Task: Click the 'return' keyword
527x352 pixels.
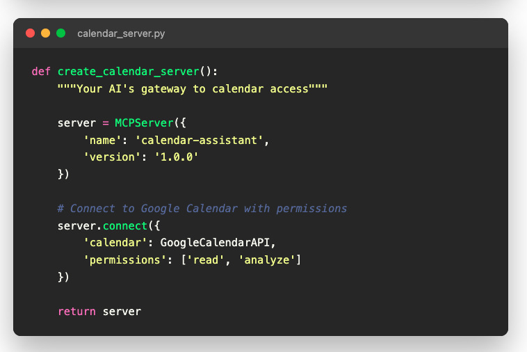Action: (76, 312)
